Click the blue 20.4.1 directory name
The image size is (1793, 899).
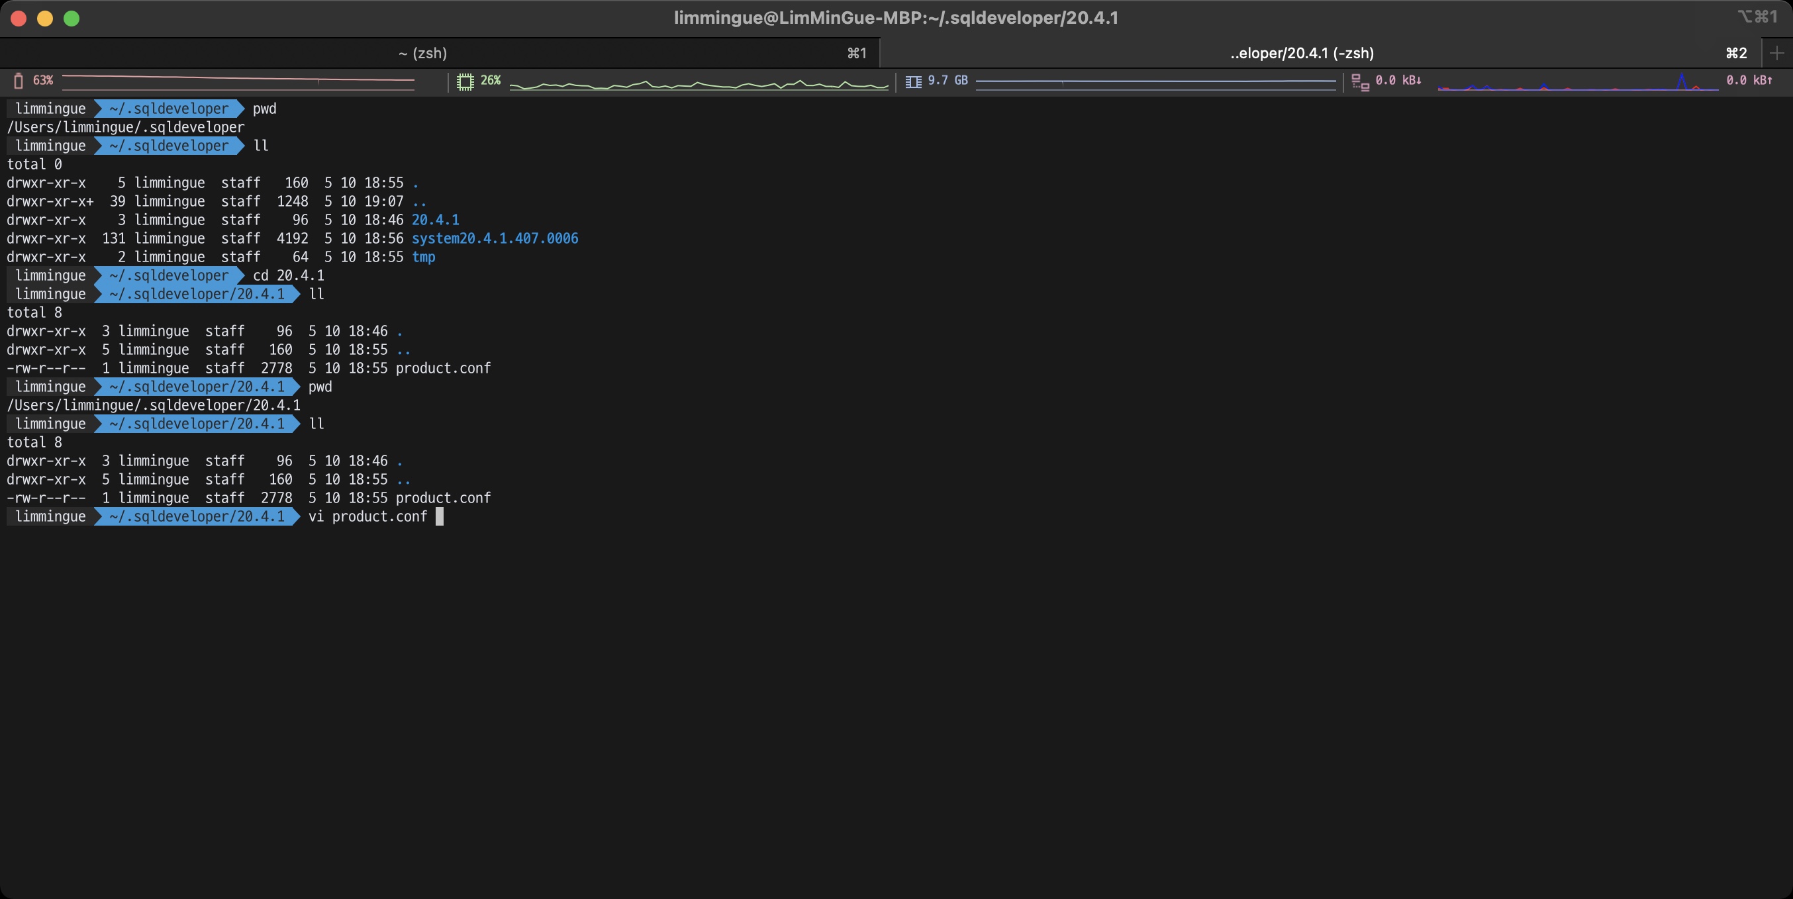tap(435, 220)
